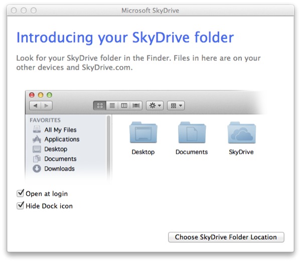Click the FAVORITES sidebar heading

(45, 120)
